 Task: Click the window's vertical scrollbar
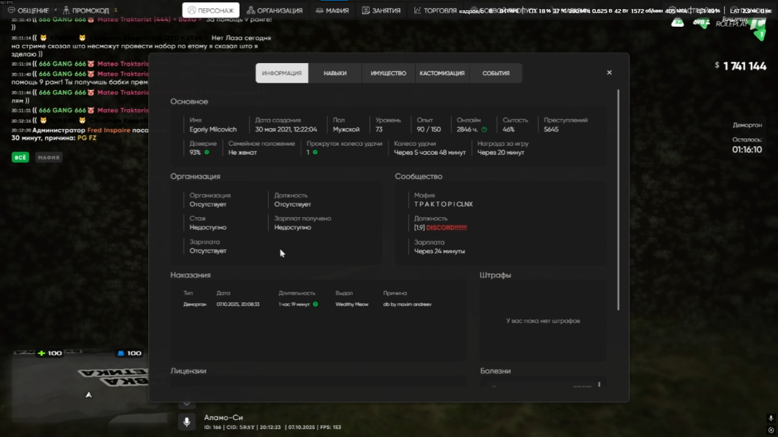point(618,199)
